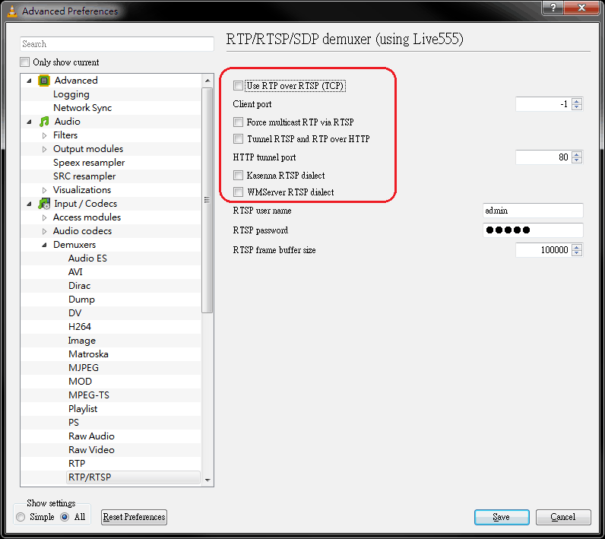The image size is (605, 539).
Task: Collapse the Demuxers subtree
Action: (x=44, y=245)
